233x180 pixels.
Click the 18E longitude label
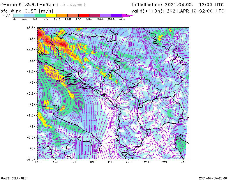coord(92,162)
